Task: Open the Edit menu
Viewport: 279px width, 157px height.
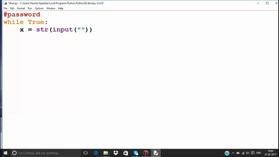Action: click(x=12, y=8)
